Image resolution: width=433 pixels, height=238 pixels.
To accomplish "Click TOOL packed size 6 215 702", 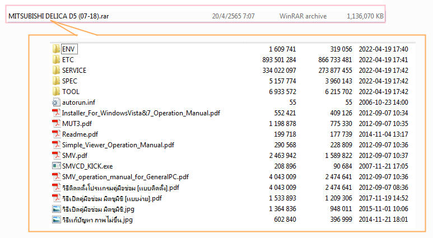I will 338,92.
